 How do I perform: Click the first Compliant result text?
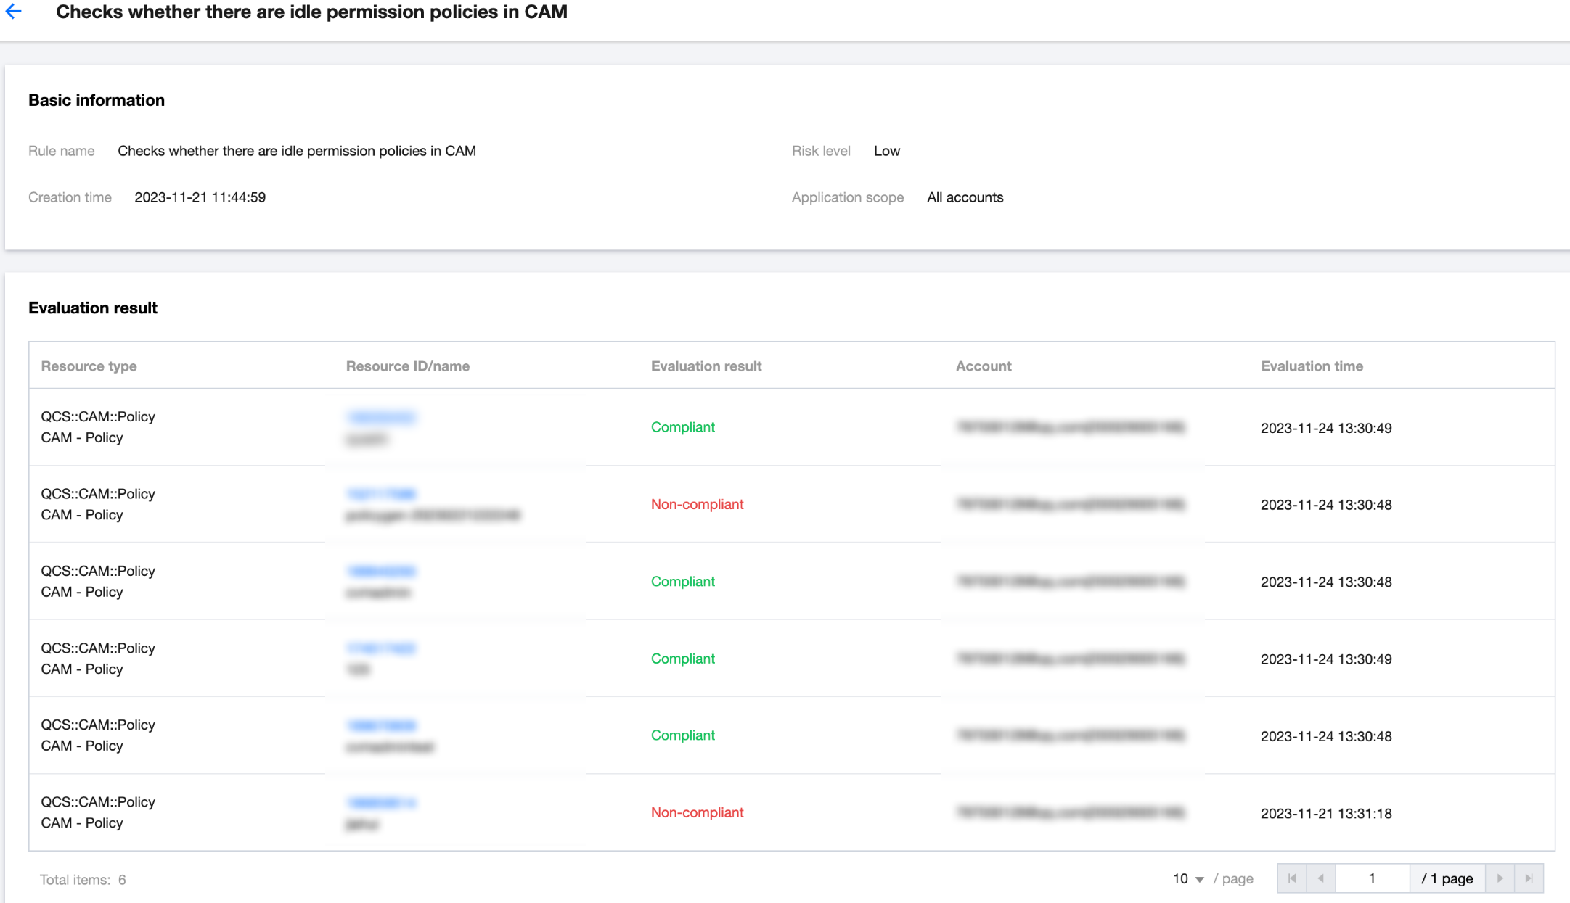click(682, 427)
